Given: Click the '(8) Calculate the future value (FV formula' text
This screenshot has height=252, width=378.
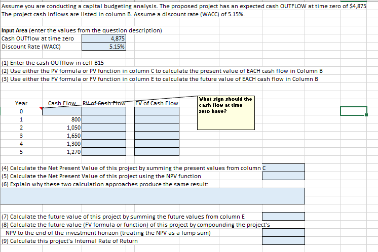Looking at the screenshot, I should (x=135, y=225).
